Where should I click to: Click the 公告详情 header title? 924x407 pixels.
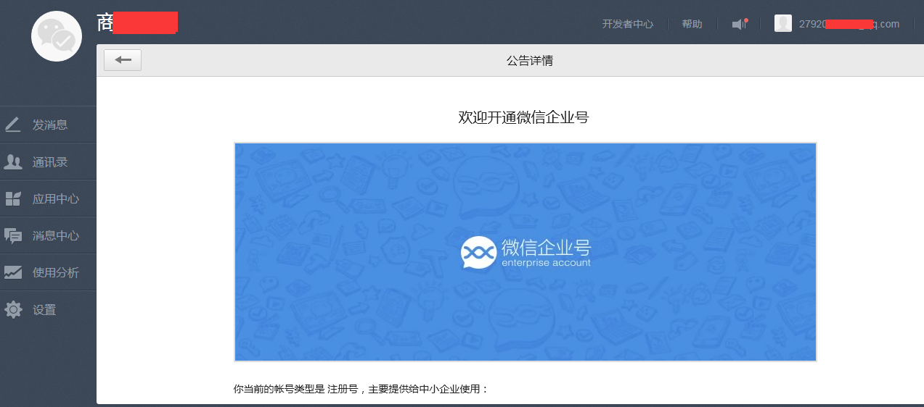[x=530, y=61]
